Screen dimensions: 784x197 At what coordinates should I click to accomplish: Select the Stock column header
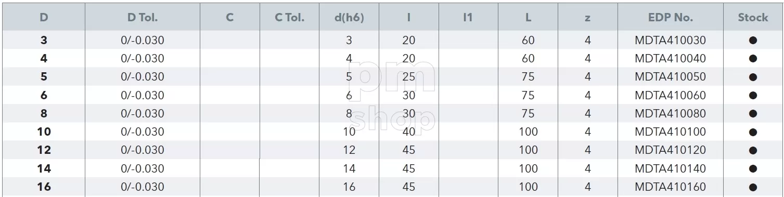[x=753, y=18]
